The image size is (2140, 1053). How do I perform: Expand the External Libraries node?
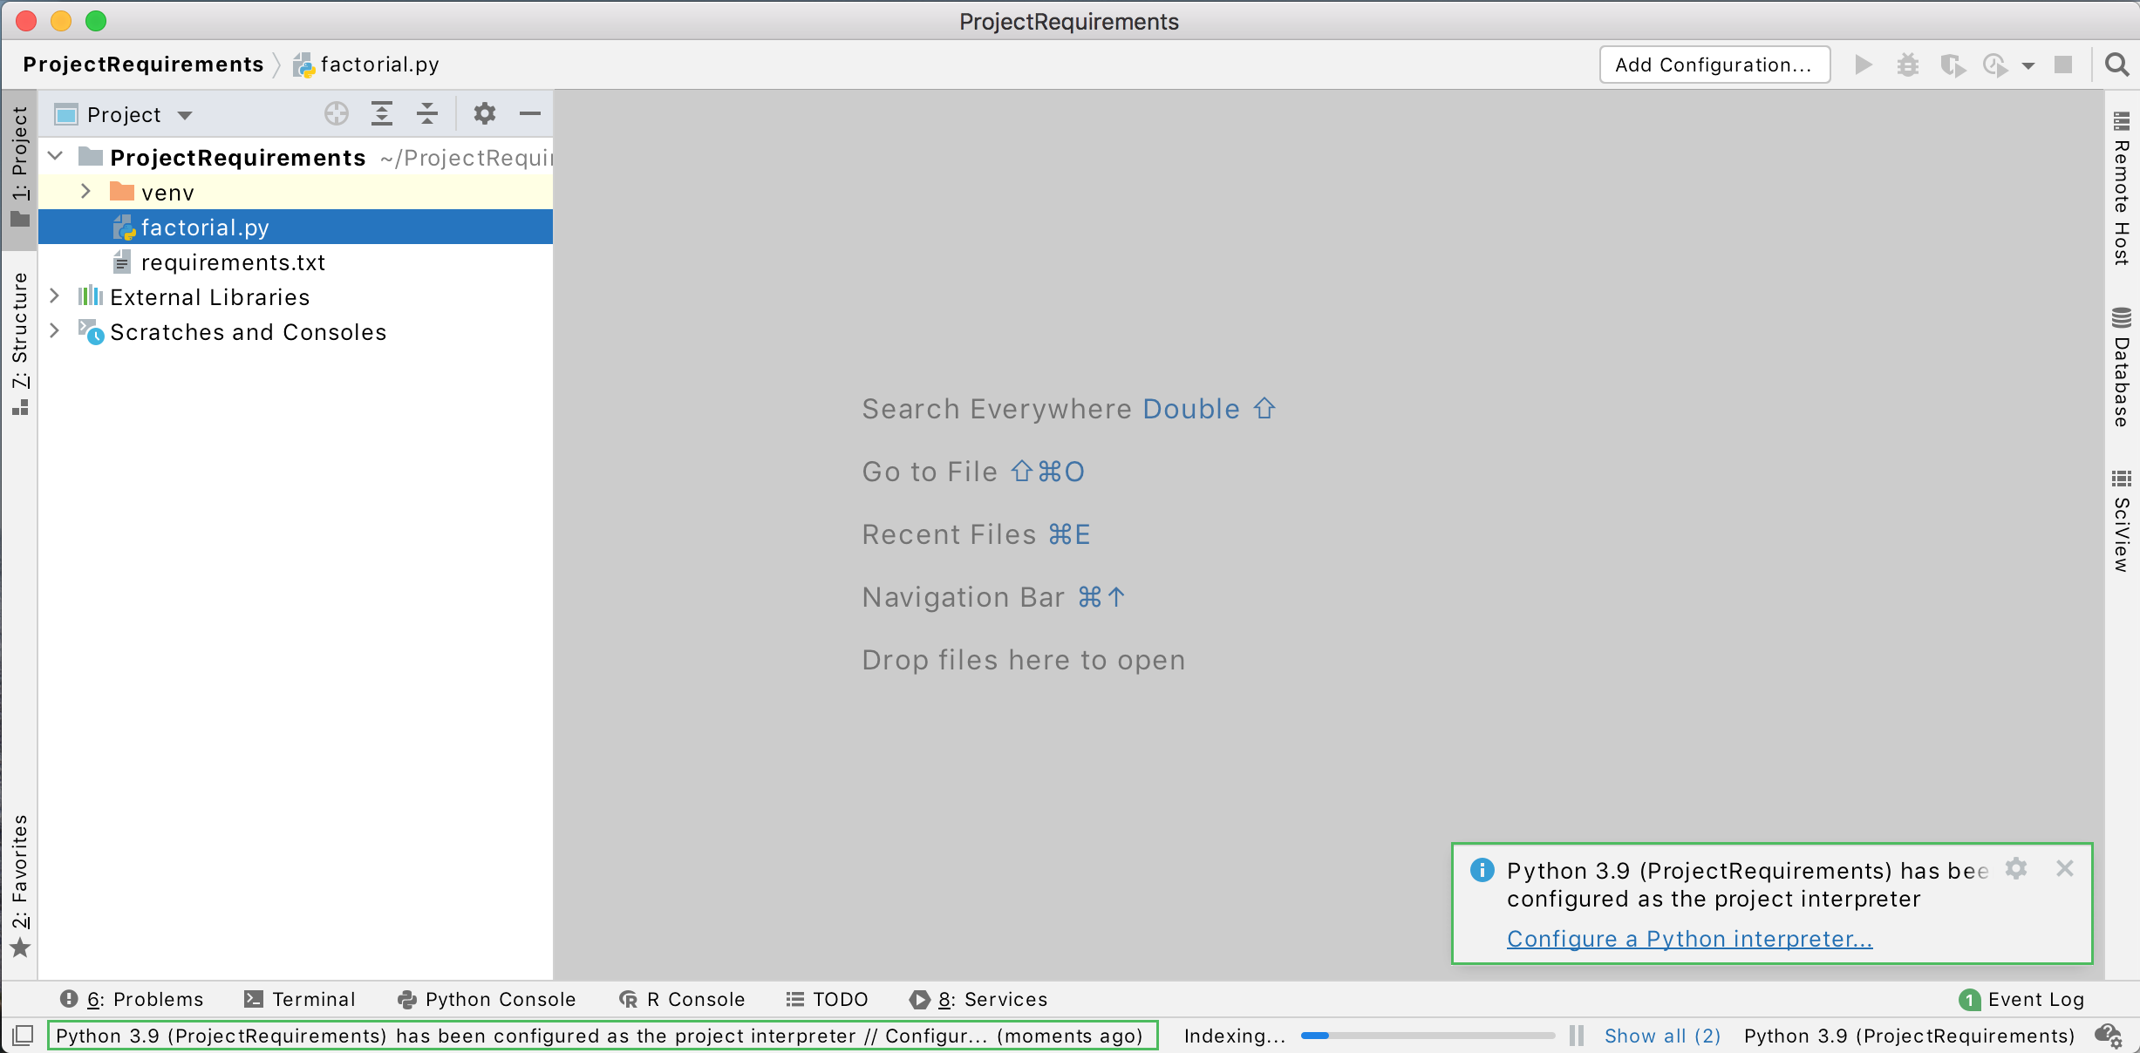pos(54,296)
